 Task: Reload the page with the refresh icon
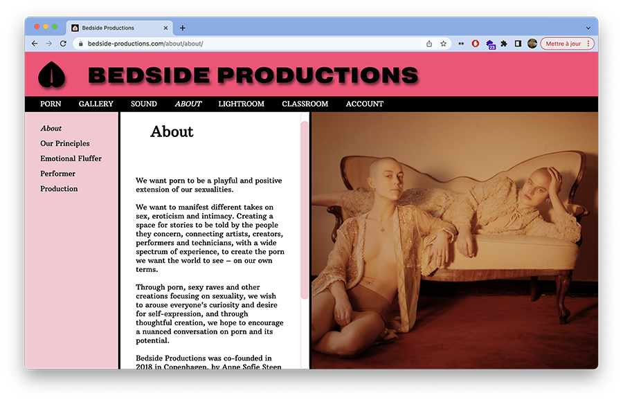63,44
